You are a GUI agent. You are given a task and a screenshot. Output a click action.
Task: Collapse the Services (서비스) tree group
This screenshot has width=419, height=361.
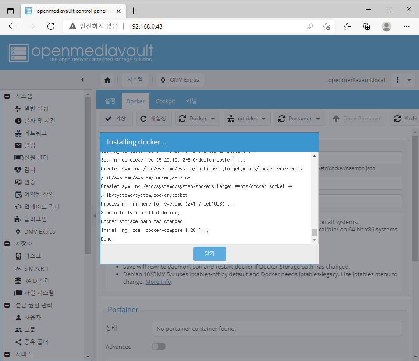7,354
